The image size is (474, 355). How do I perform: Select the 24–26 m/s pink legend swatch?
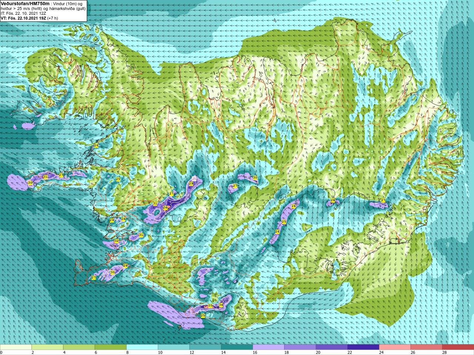[x=395, y=347]
